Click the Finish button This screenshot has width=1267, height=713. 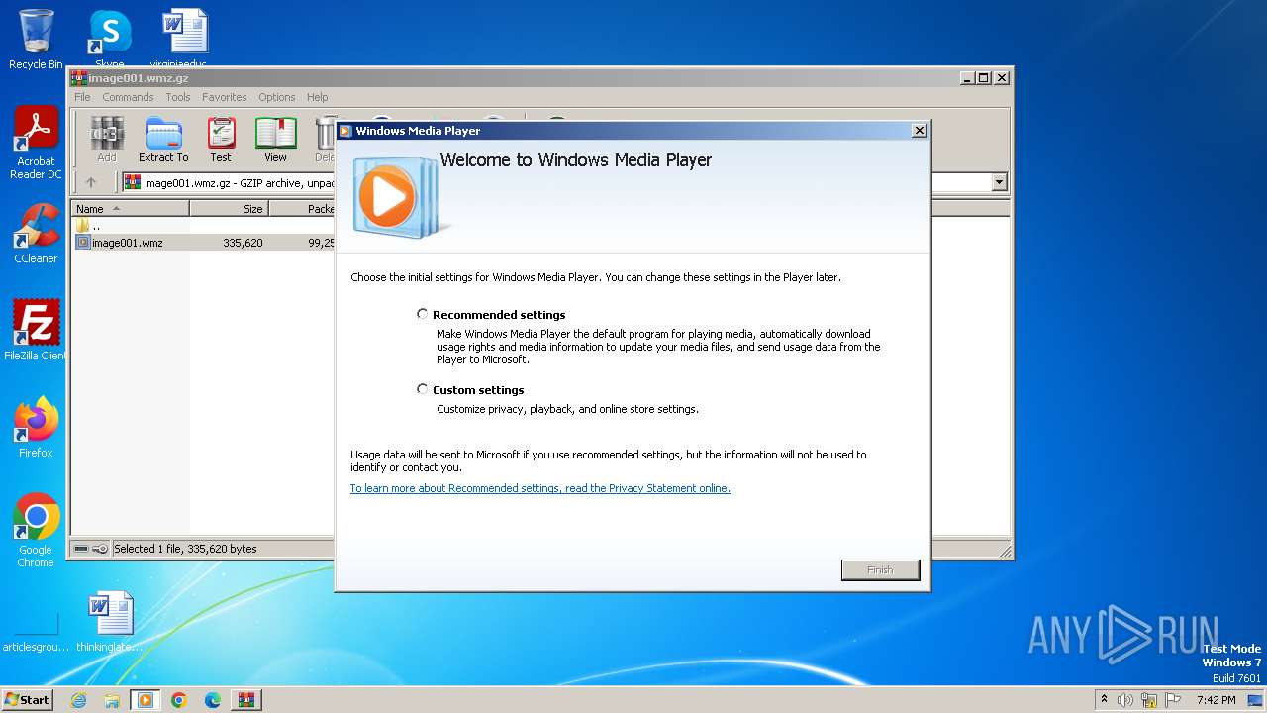click(880, 570)
